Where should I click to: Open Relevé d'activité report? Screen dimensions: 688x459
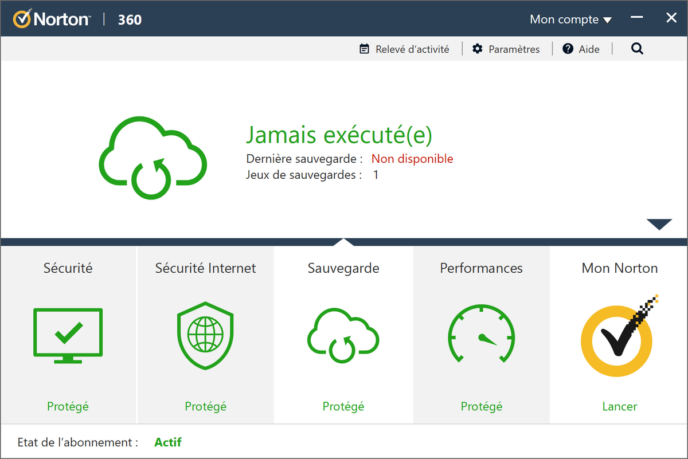point(404,49)
